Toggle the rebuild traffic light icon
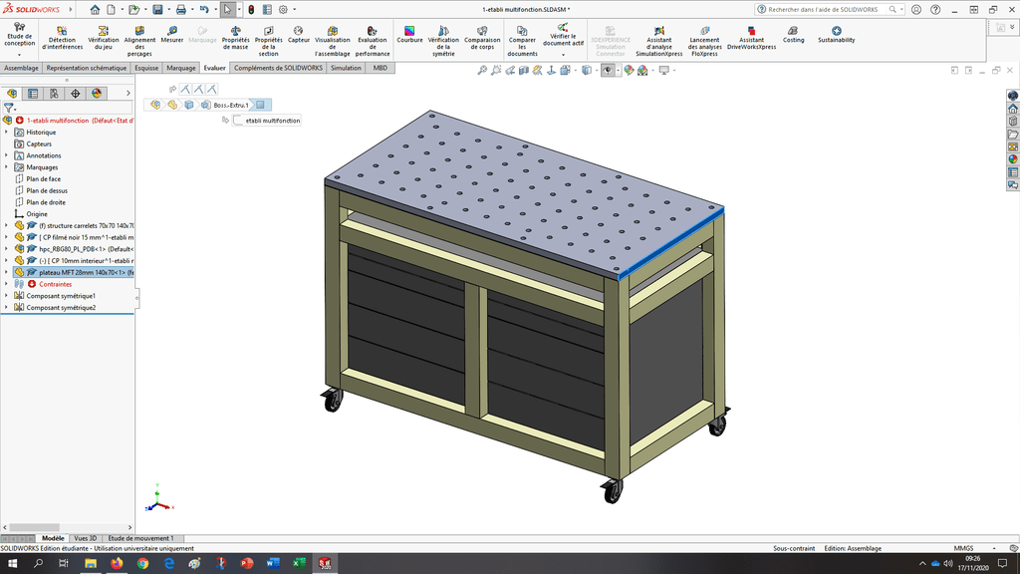Viewport: 1020px width, 574px height. [250, 9]
